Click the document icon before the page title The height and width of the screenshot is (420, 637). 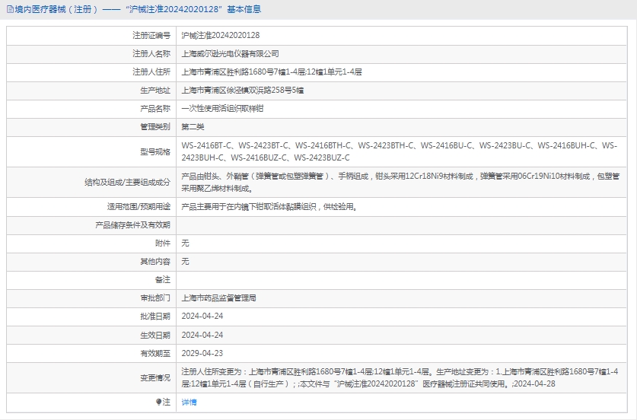click(9, 10)
